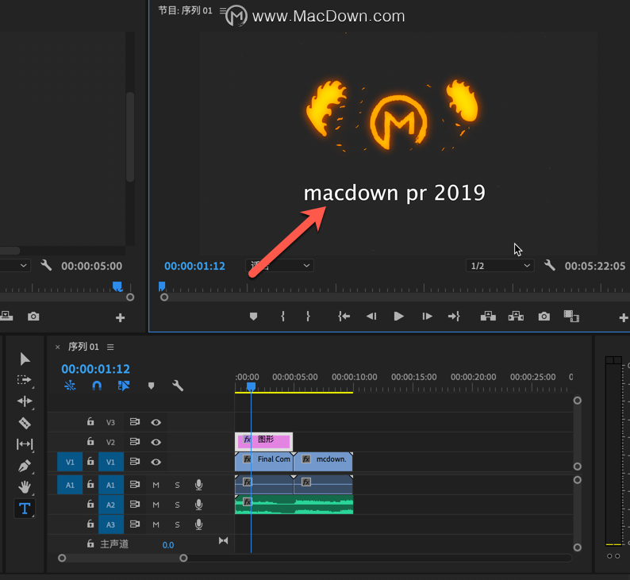Select the Ripple Edit tool

point(25,401)
